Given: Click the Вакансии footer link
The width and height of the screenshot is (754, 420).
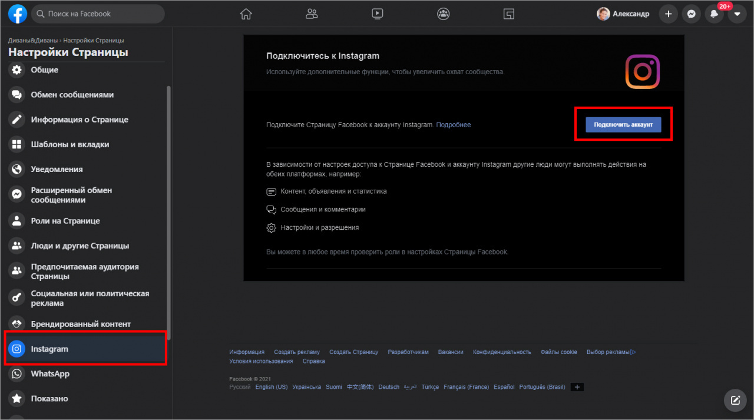Looking at the screenshot, I should click(451, 352).
